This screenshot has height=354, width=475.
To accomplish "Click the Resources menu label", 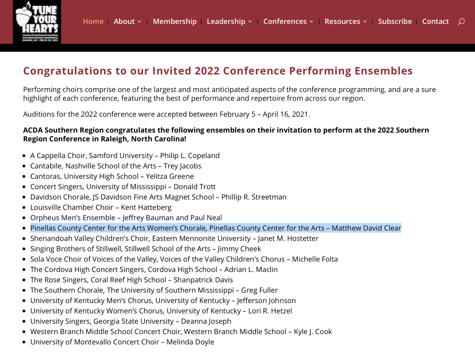I will (342, 22).
